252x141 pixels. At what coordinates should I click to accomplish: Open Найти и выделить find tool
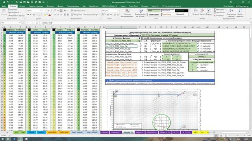[x=240, y=13]
